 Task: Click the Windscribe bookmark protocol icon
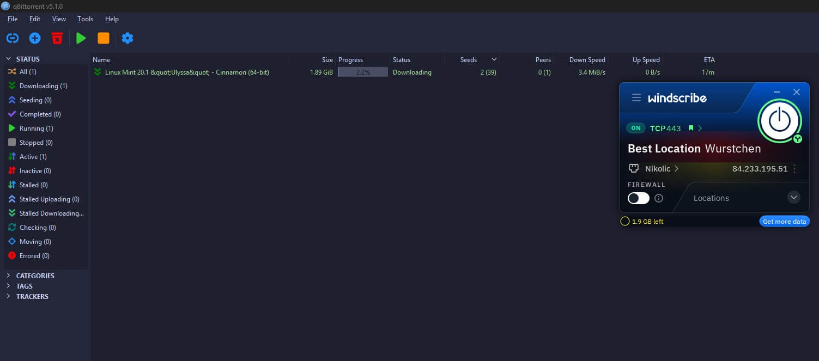pos(690,129)
